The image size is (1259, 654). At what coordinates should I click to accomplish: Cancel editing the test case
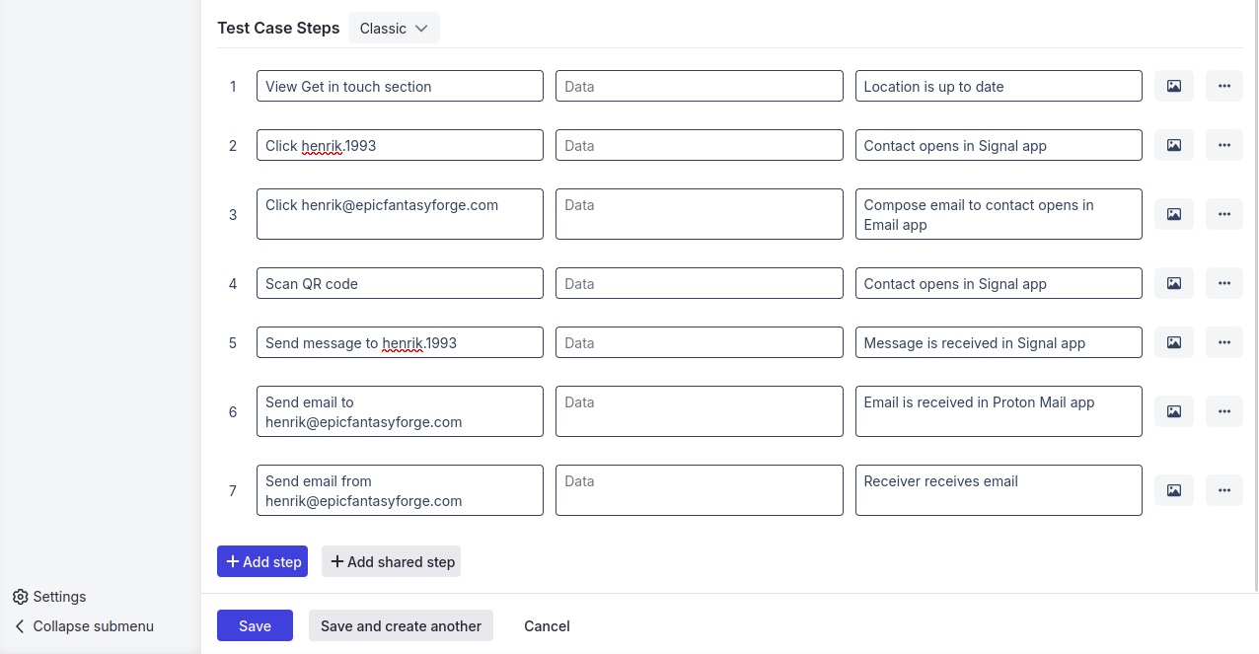547,625
